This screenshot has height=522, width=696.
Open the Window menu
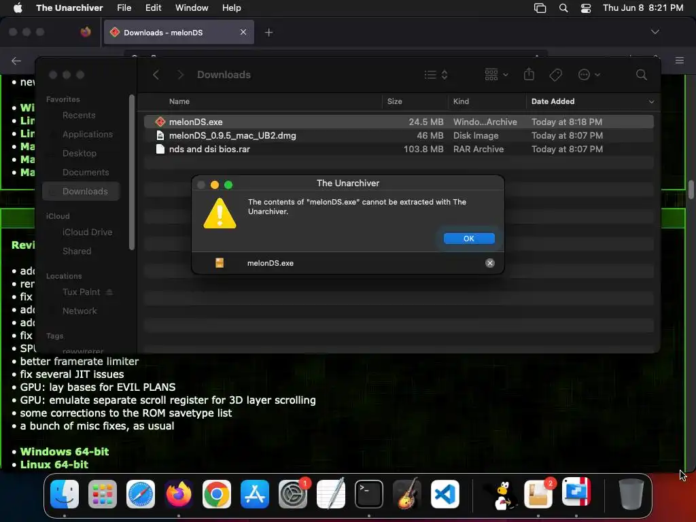point(192,7)
